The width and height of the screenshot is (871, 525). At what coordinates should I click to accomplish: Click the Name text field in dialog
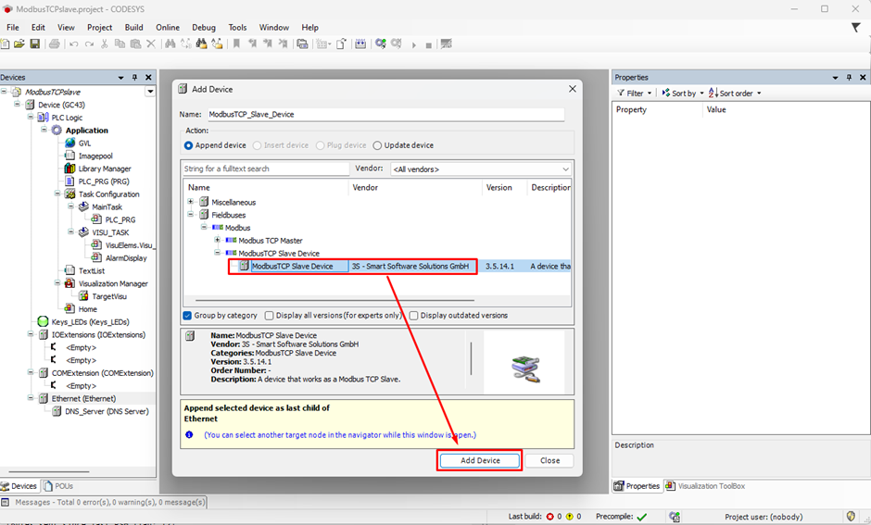(386, 114)
